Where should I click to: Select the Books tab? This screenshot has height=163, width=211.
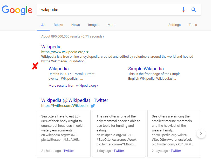(x=58, y=25)
